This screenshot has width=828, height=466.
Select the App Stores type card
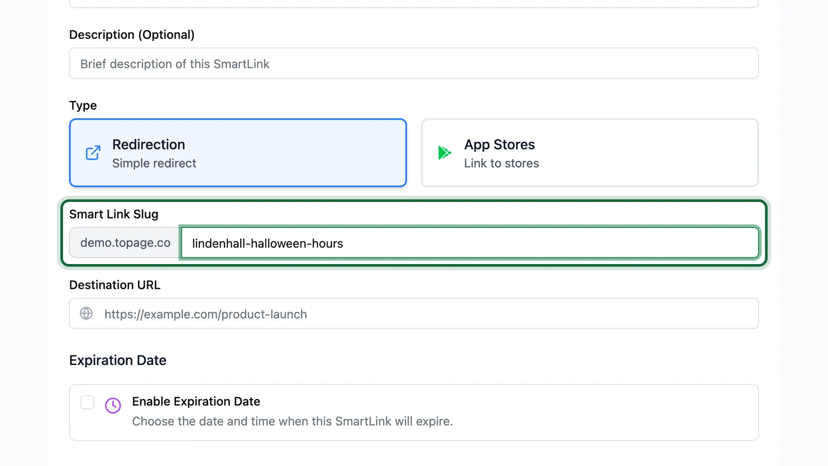(x=590, y=153)
